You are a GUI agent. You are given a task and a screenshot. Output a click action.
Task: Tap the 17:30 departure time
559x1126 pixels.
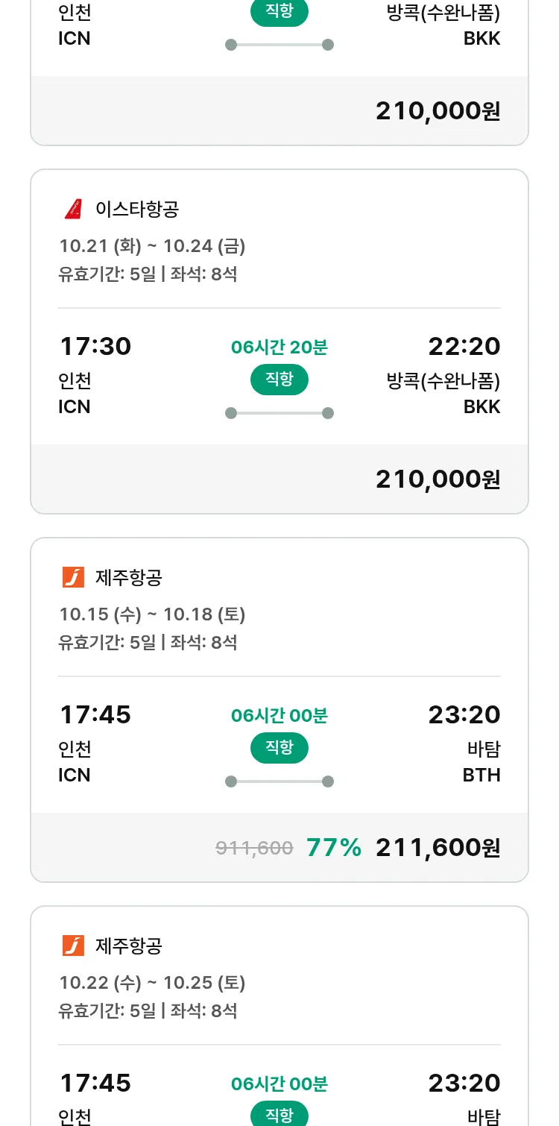click(x=95, y=347)
